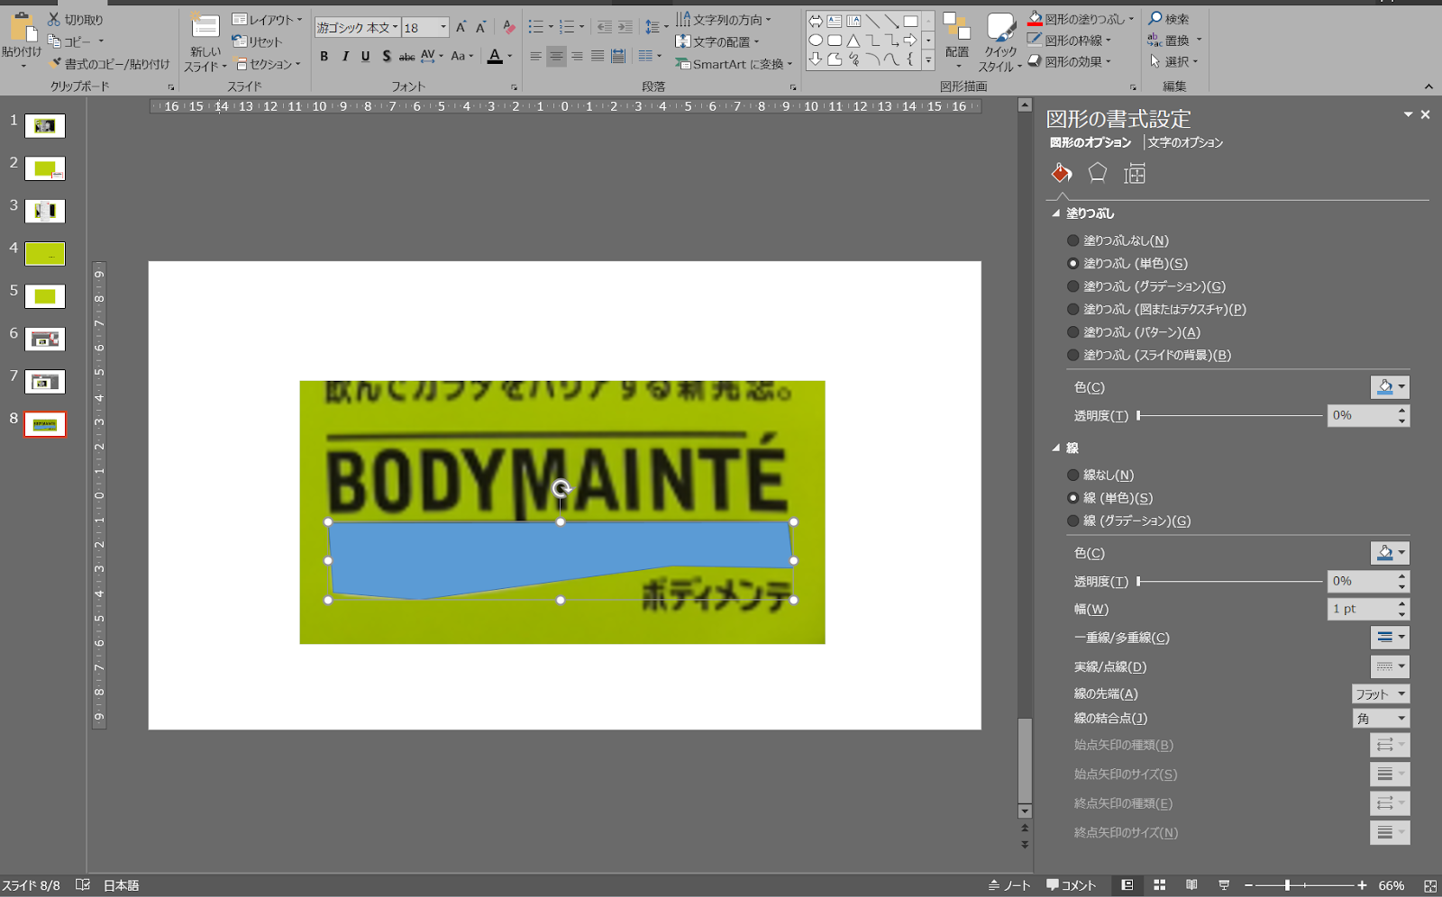Select slide 4 thumbnail
1442x897 pixels.
[x=45, y=254]
